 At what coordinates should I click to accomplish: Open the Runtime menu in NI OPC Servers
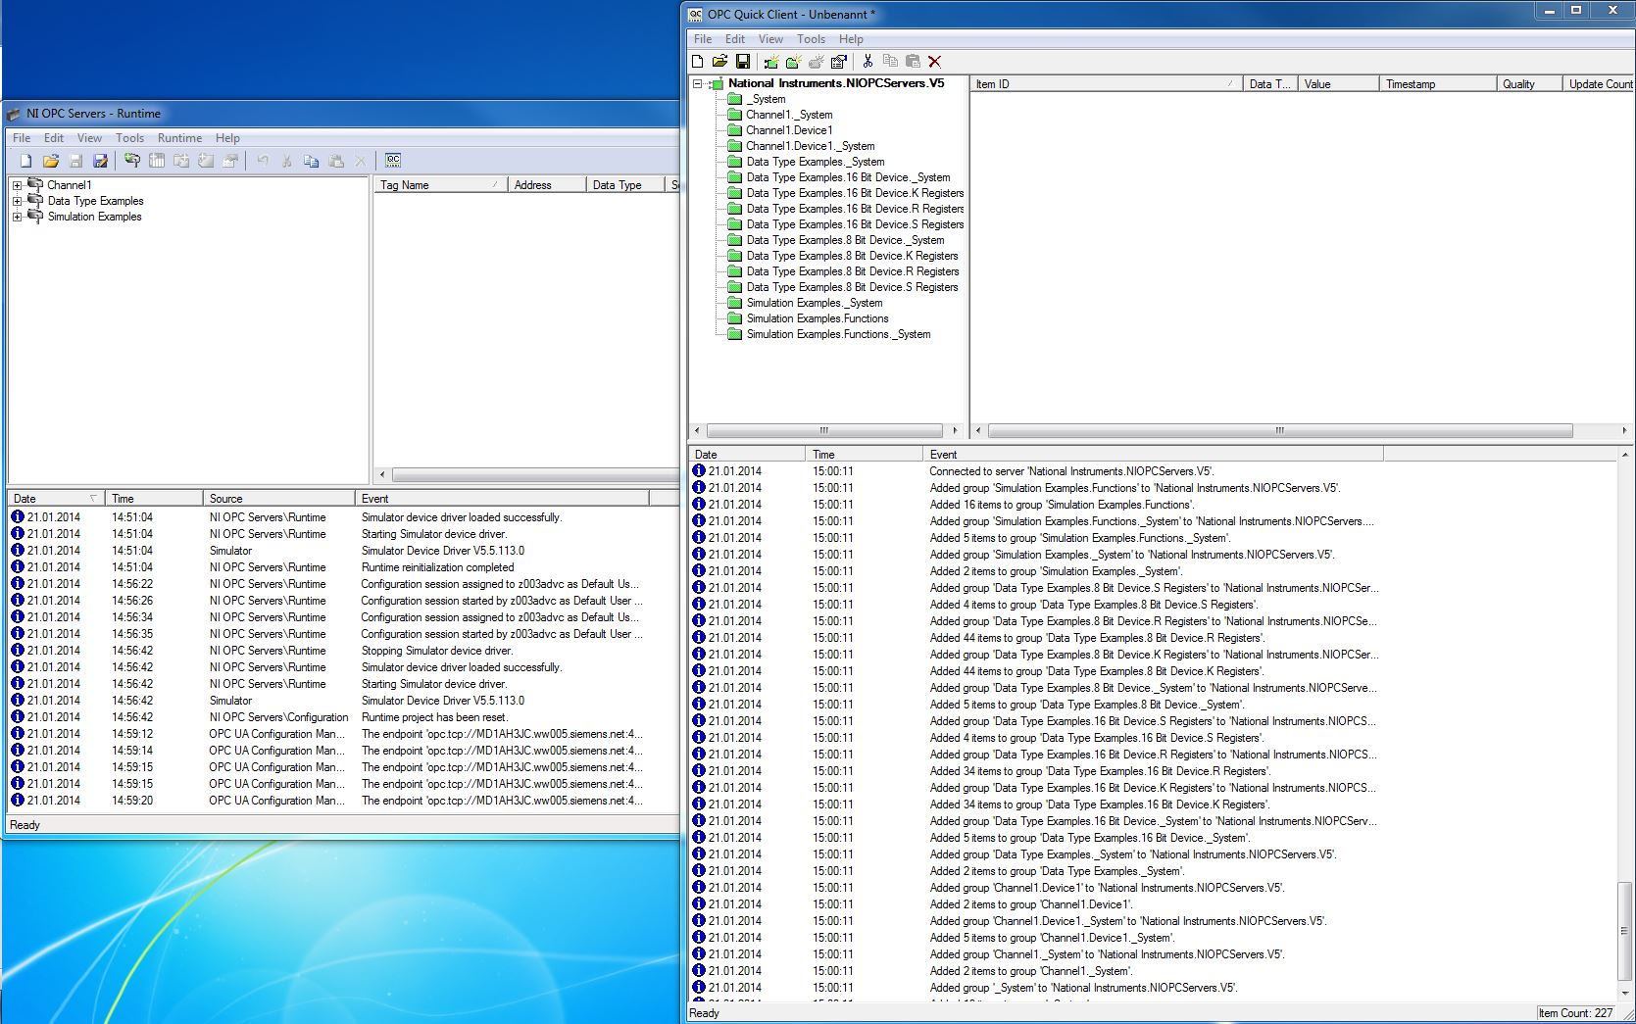point(179,138)
